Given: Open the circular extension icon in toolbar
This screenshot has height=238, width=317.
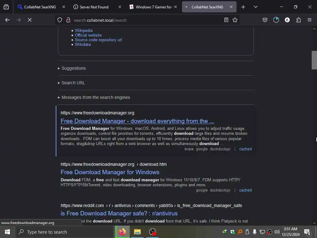Looking at the screenshot, I should (x=276, y=20).
